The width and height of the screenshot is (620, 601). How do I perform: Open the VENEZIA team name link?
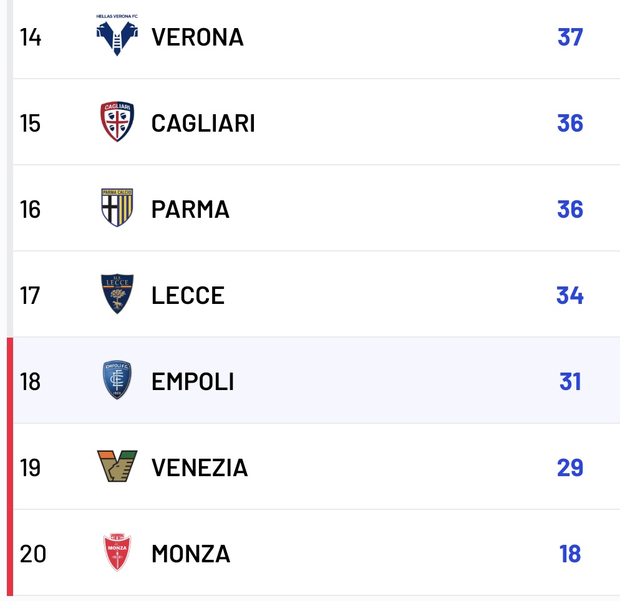200,468
